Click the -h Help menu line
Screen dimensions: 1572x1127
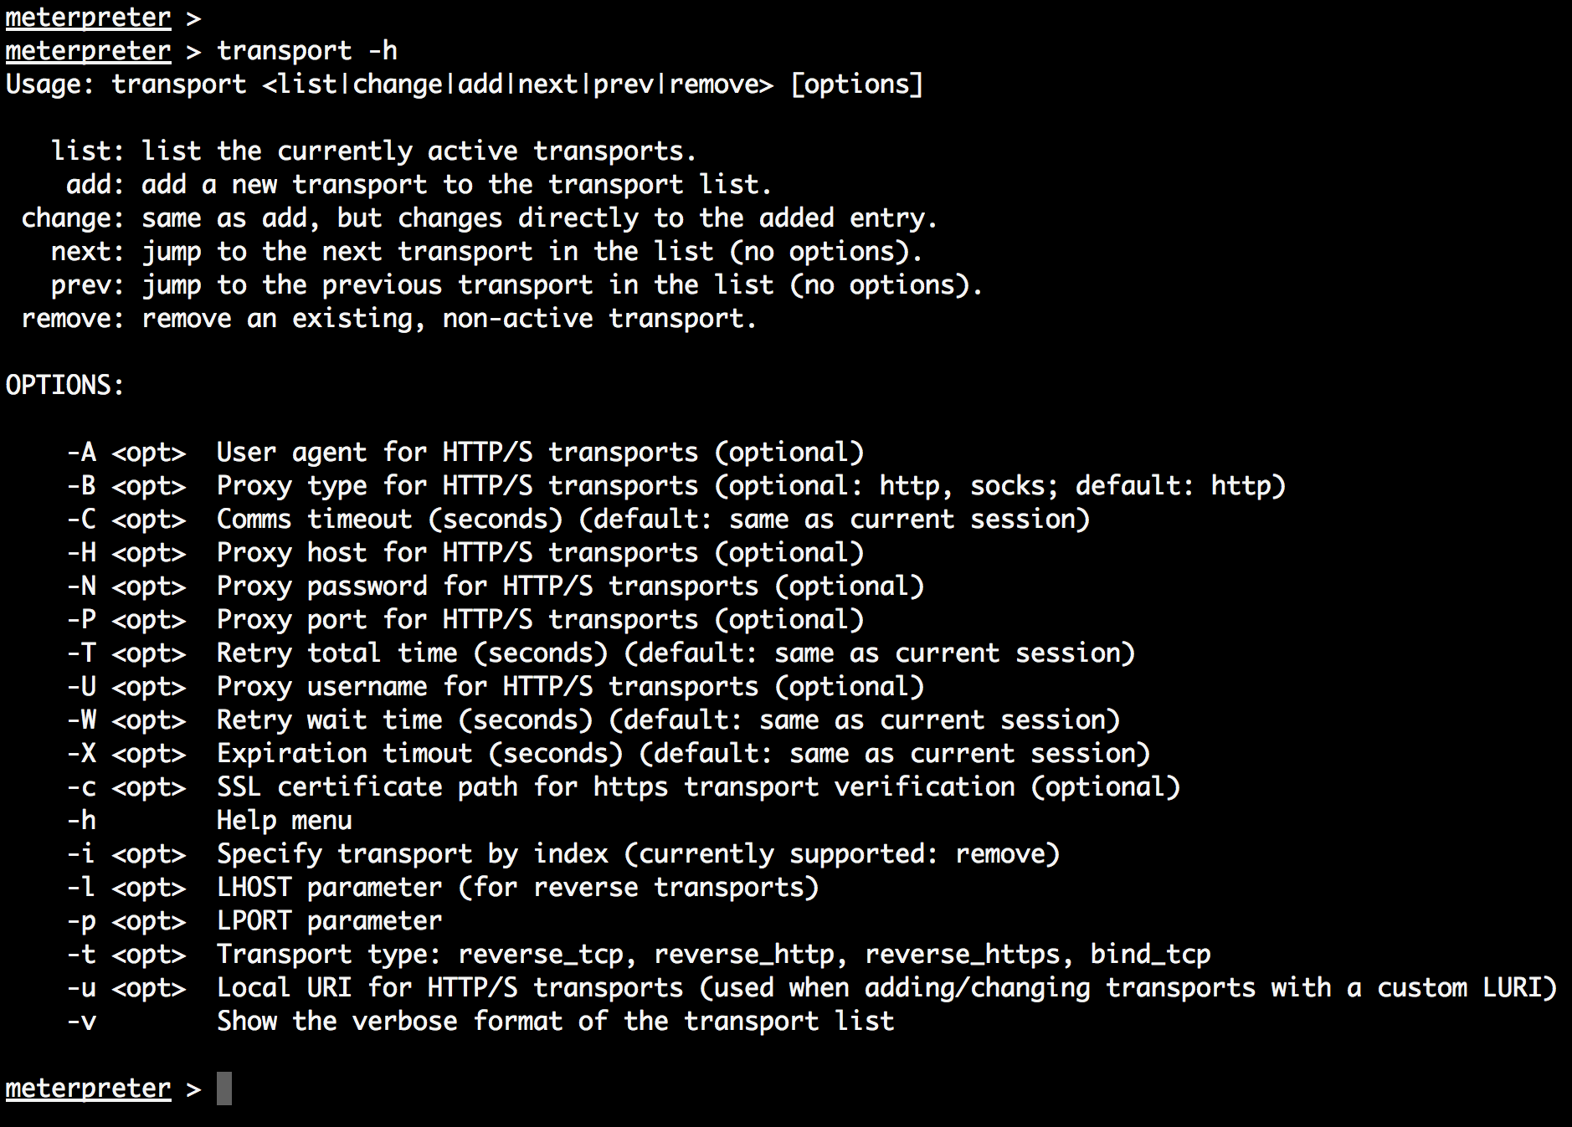(x=209, y=821)
